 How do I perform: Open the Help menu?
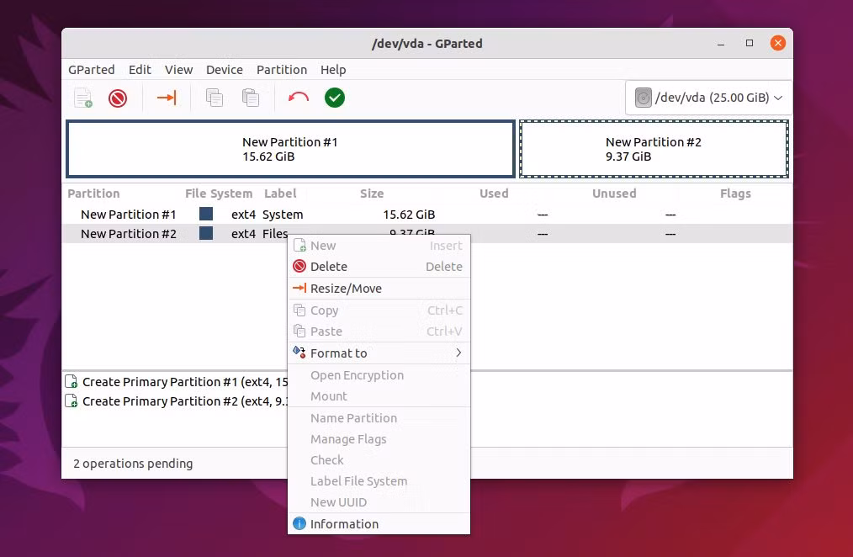coord(333,70)
